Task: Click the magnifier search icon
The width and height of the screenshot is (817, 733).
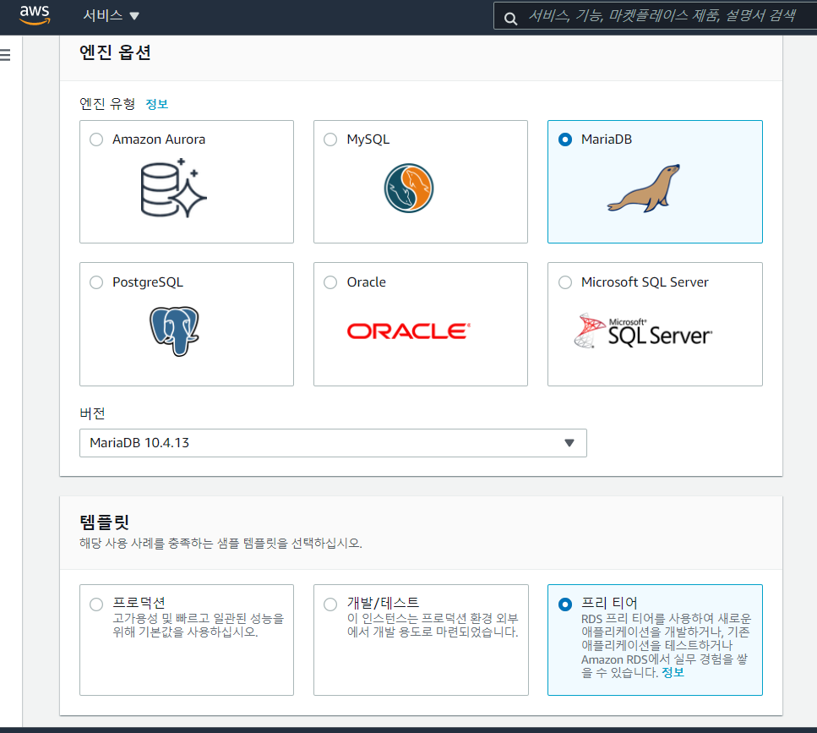Action: tap(510, 19)
